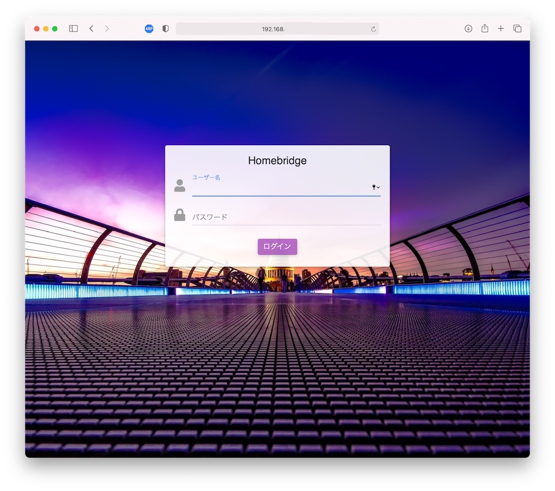Reload the page from the address bar
The width and height of the screenshot is (555, 491).
373,29
